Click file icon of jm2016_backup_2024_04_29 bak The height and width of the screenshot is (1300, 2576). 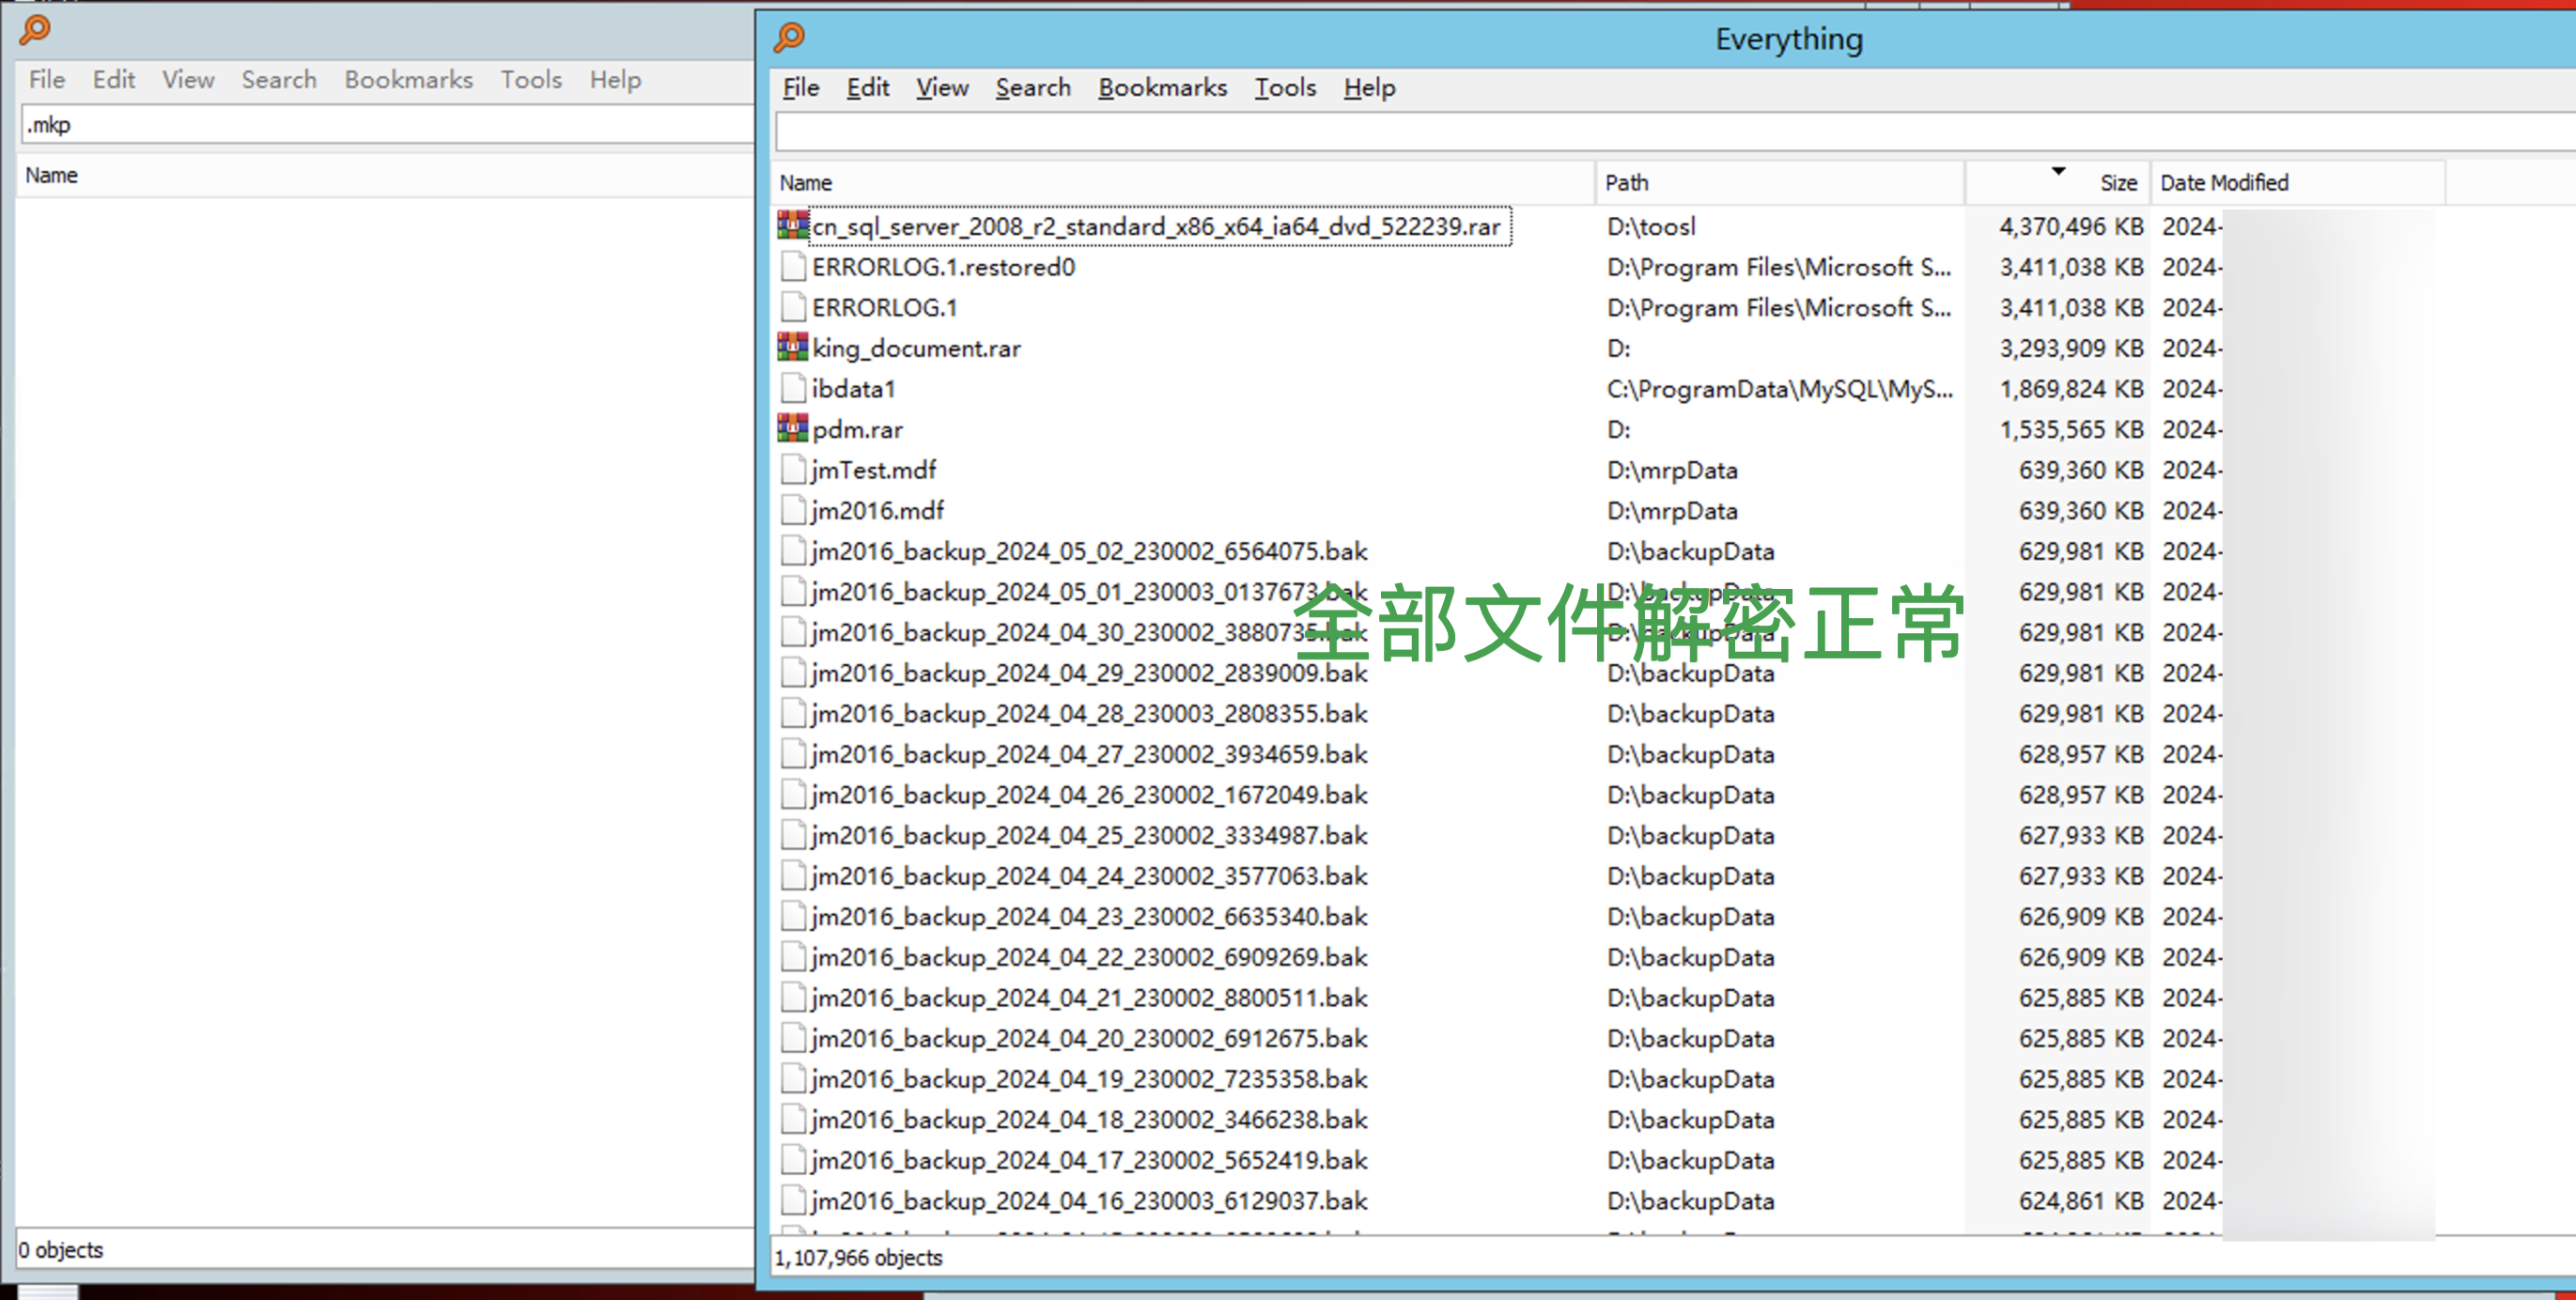coord(793,672)
